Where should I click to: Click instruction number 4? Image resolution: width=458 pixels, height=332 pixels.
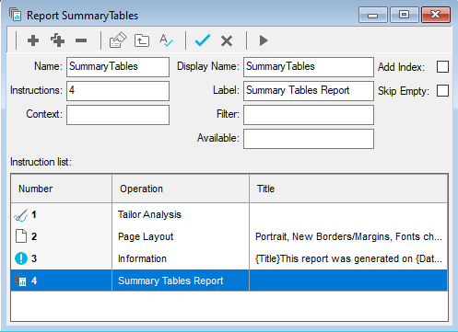(34, 280)
